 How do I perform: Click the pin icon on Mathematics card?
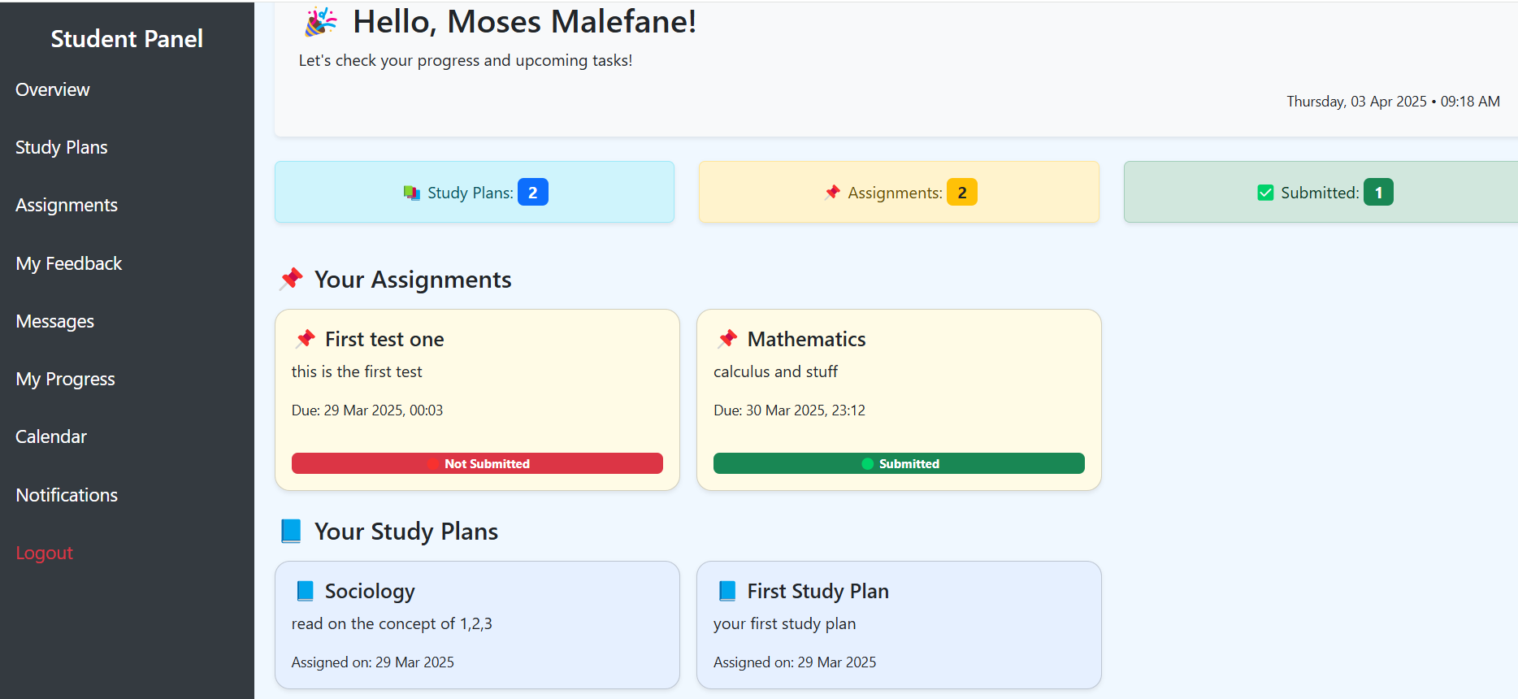[728, 339]
